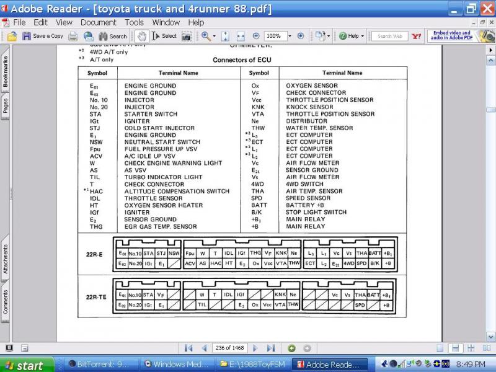Jump to the last page
The width and height of the screenshot is (496, 372).
(271, 348)
